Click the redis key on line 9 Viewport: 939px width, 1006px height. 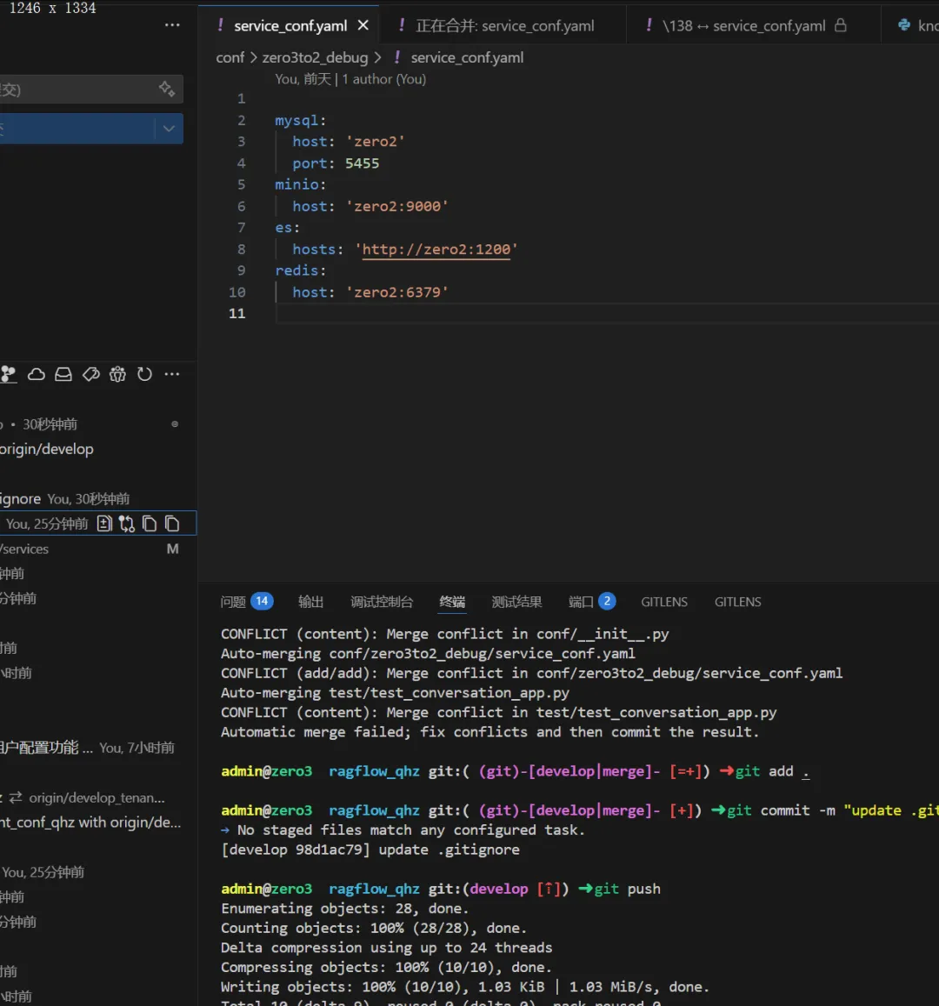tap(296, 270)
